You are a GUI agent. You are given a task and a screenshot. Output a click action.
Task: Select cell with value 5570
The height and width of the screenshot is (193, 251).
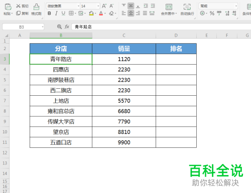click(x=124, y=101)
